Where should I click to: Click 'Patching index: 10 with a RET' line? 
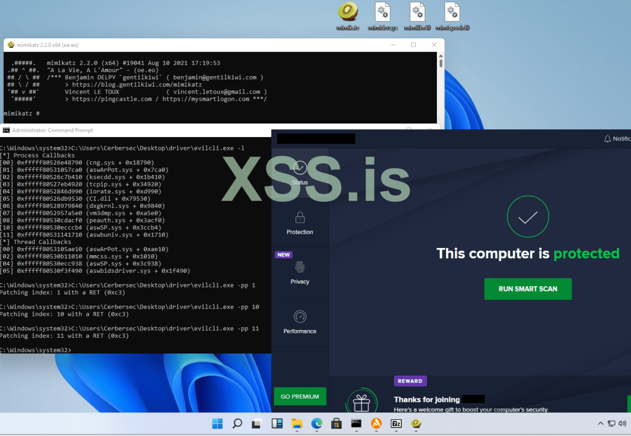pos(64,314)
